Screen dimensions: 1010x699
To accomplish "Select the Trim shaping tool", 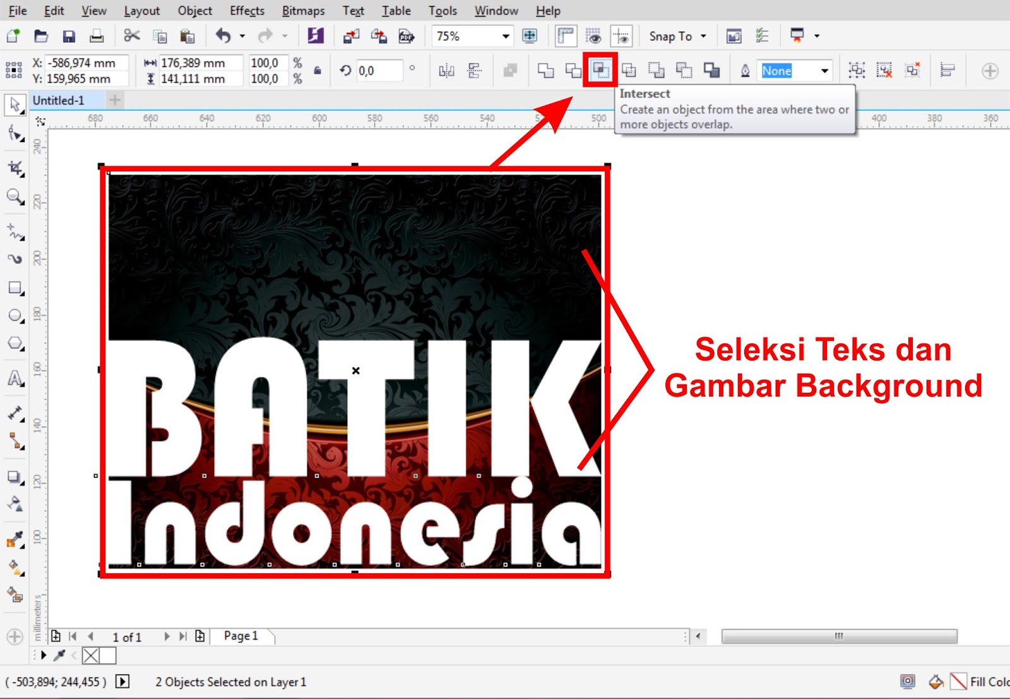I will 573,71.
